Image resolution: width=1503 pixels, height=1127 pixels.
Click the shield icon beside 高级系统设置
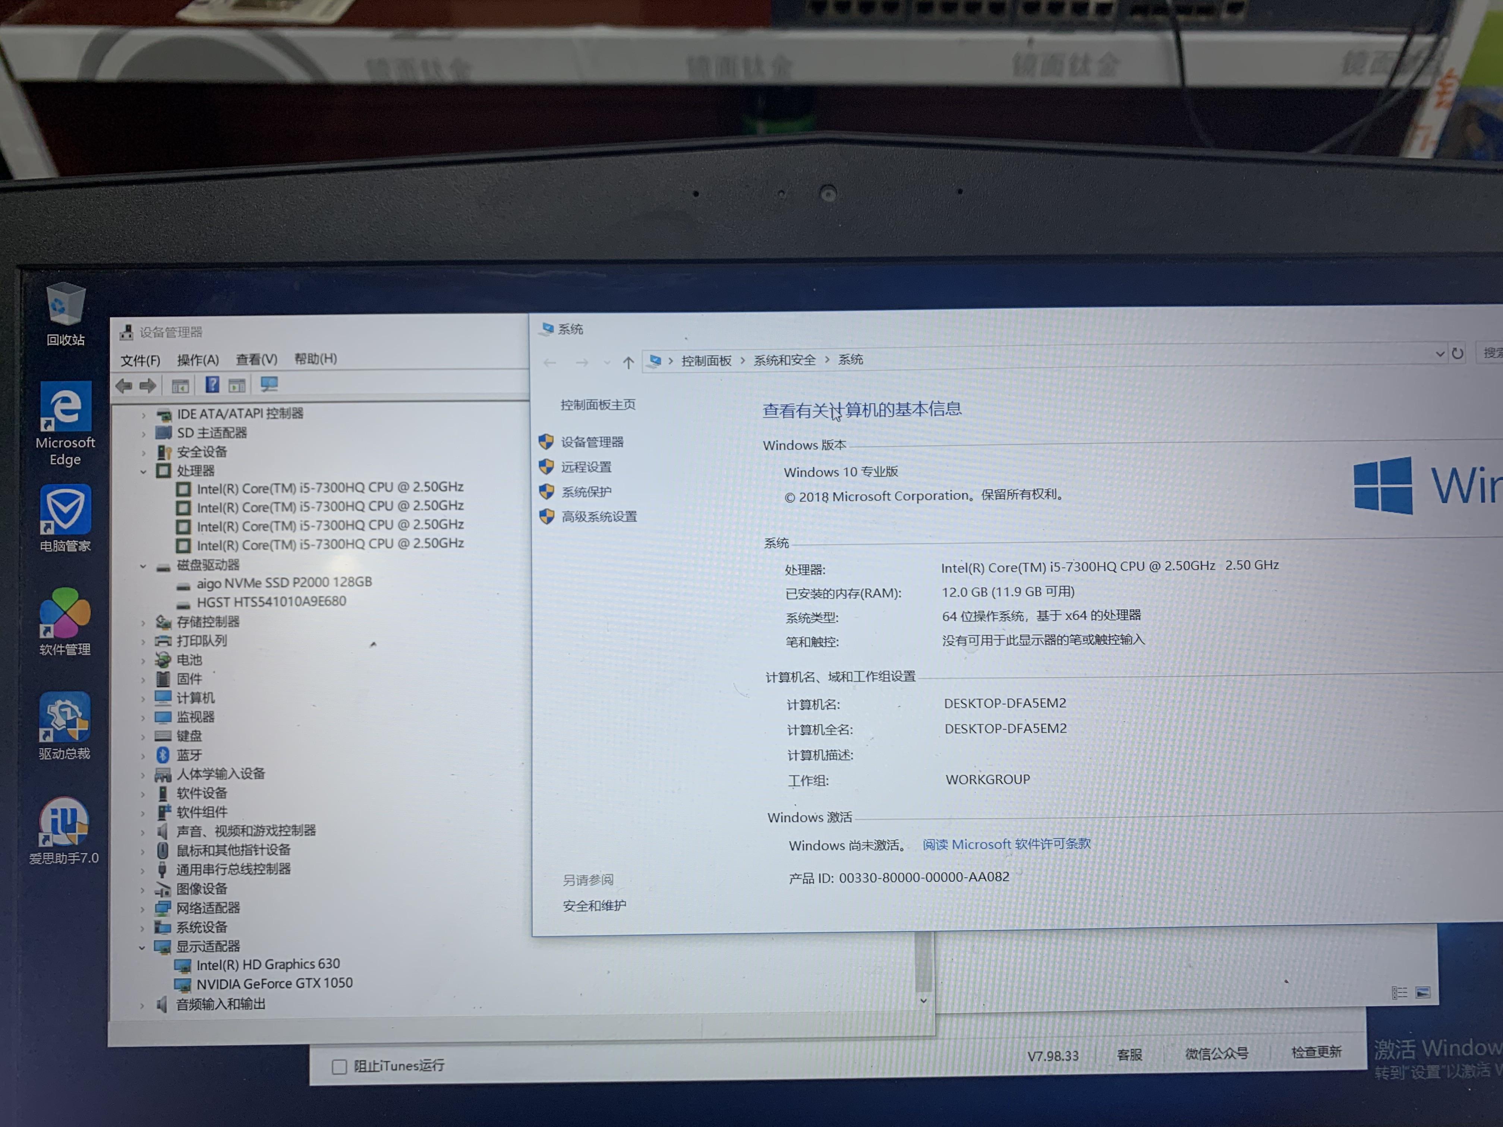546,516
